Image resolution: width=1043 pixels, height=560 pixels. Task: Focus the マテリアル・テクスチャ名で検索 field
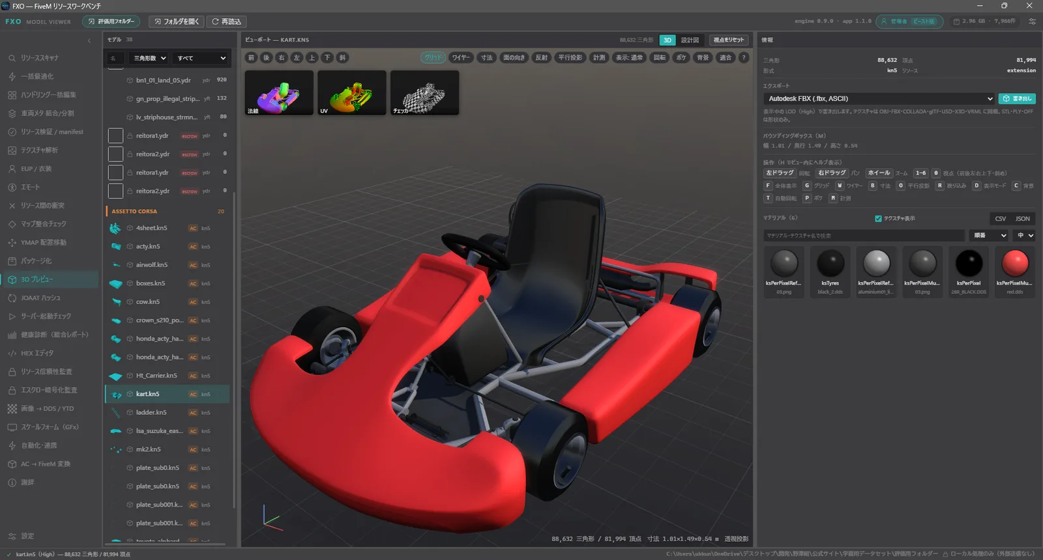pos(864,236)
